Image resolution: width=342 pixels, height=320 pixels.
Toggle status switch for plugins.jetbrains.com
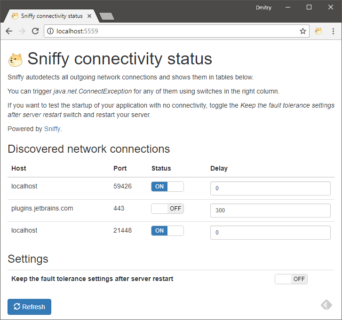coord(167,209)
